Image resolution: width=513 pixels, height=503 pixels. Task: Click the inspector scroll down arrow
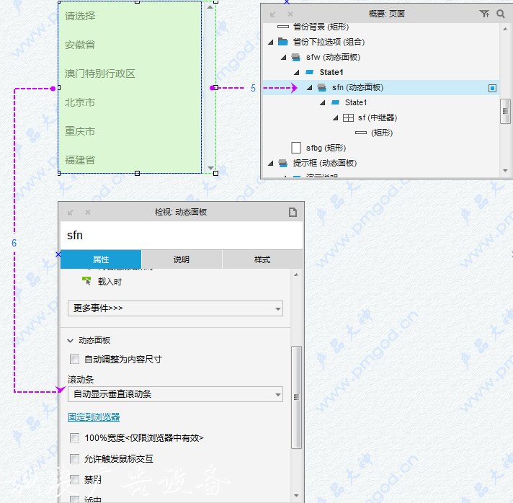[x=296, y=496]
